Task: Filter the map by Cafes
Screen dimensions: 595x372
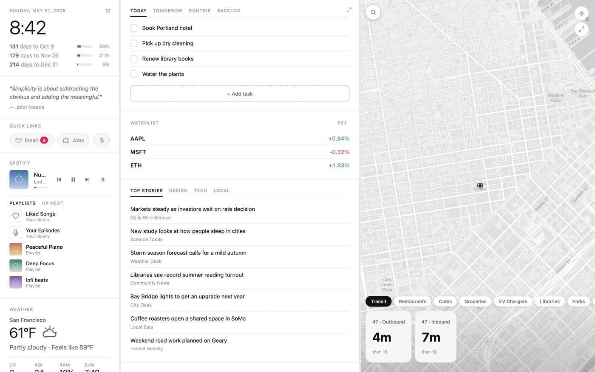Action: (445, 301)
